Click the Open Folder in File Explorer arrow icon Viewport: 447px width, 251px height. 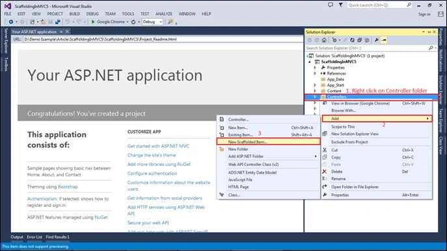(x=325, y=187)
